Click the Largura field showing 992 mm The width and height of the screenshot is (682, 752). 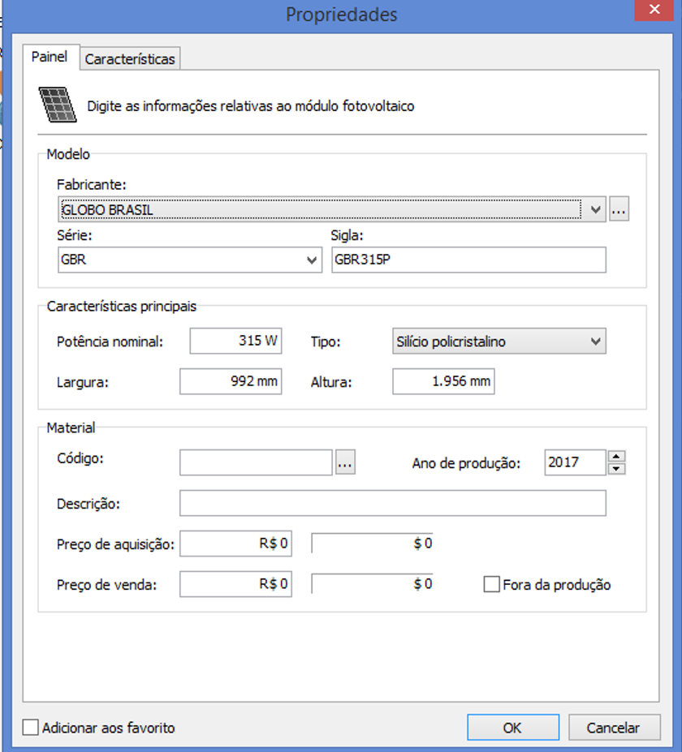(231, 381)
